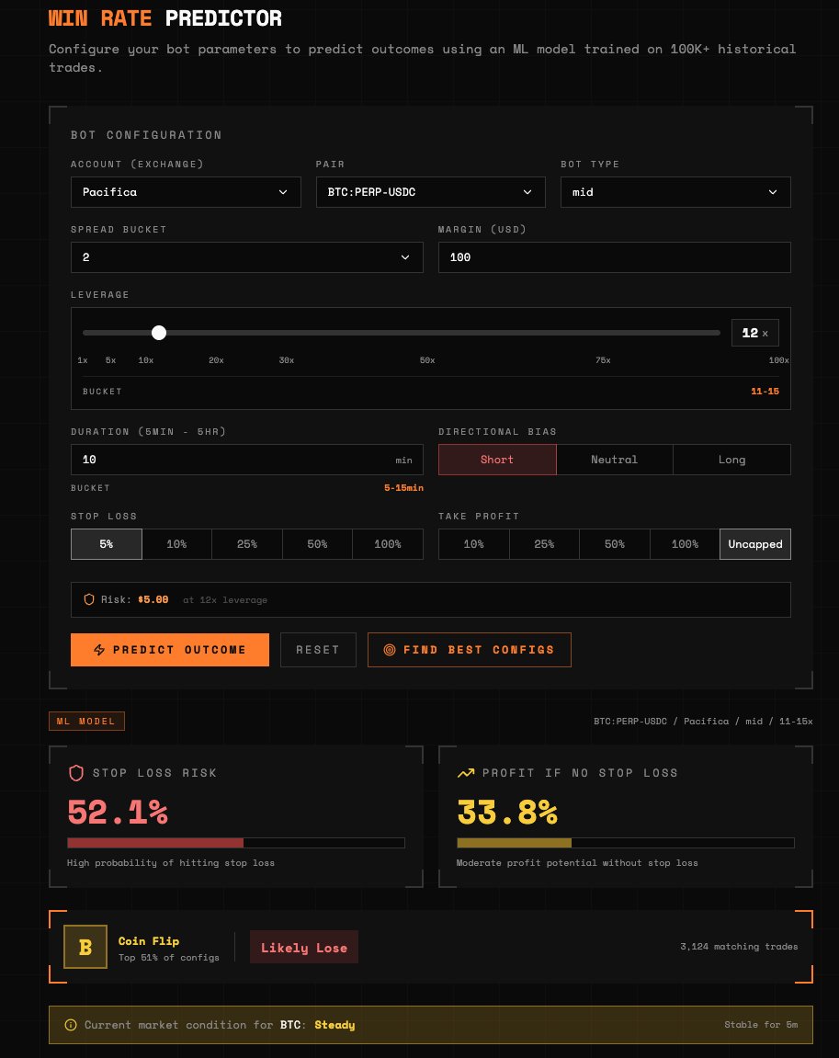This screenshot has width=839, height=1058.
Task: Click the Win Rate Predictor heading
Action: [x=165, y=18]
